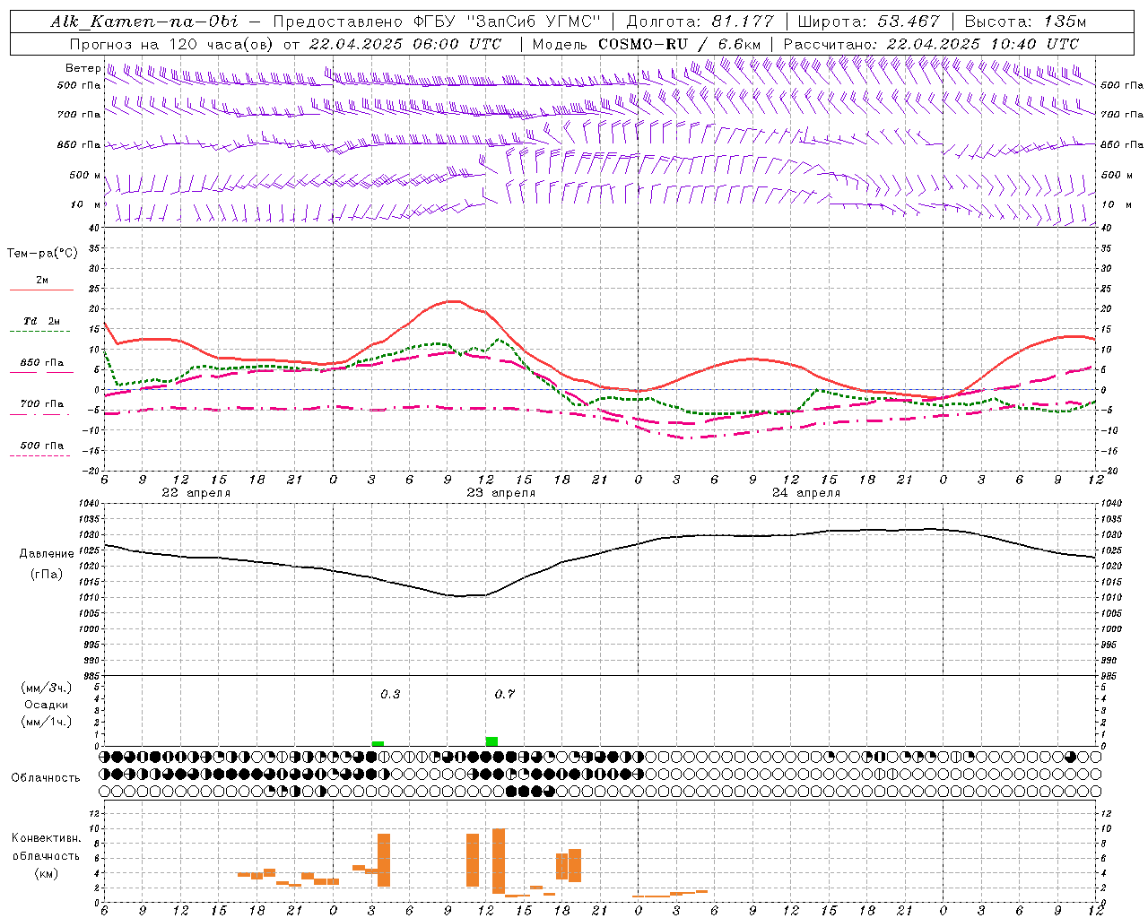This screenshot has height=918, width=1148.
Task: Click the Ветер wind panel label
Action: coord(83,68)
